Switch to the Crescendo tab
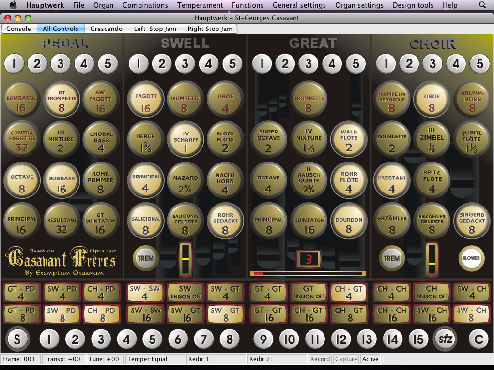The width and height of the screenshot is (494, 370). [106, 29]
